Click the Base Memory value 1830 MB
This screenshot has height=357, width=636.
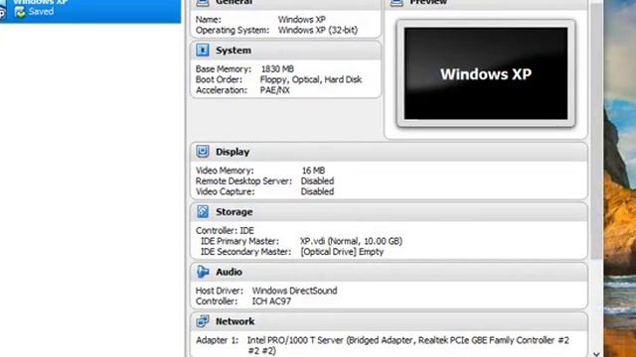tap(277, 68)
